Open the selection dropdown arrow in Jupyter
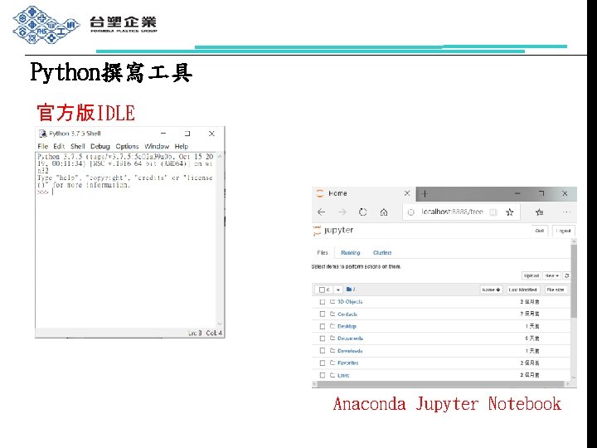Screen dimensions: 597x448 coord(337,290)
